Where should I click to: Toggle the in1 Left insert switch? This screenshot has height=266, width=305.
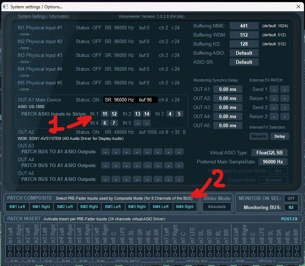point(10,252)
